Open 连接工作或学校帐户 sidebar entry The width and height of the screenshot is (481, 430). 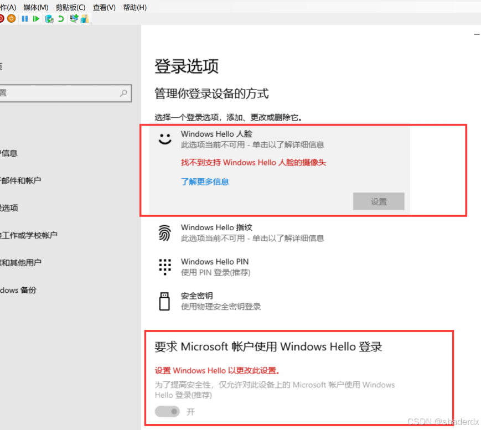(29, 235)
